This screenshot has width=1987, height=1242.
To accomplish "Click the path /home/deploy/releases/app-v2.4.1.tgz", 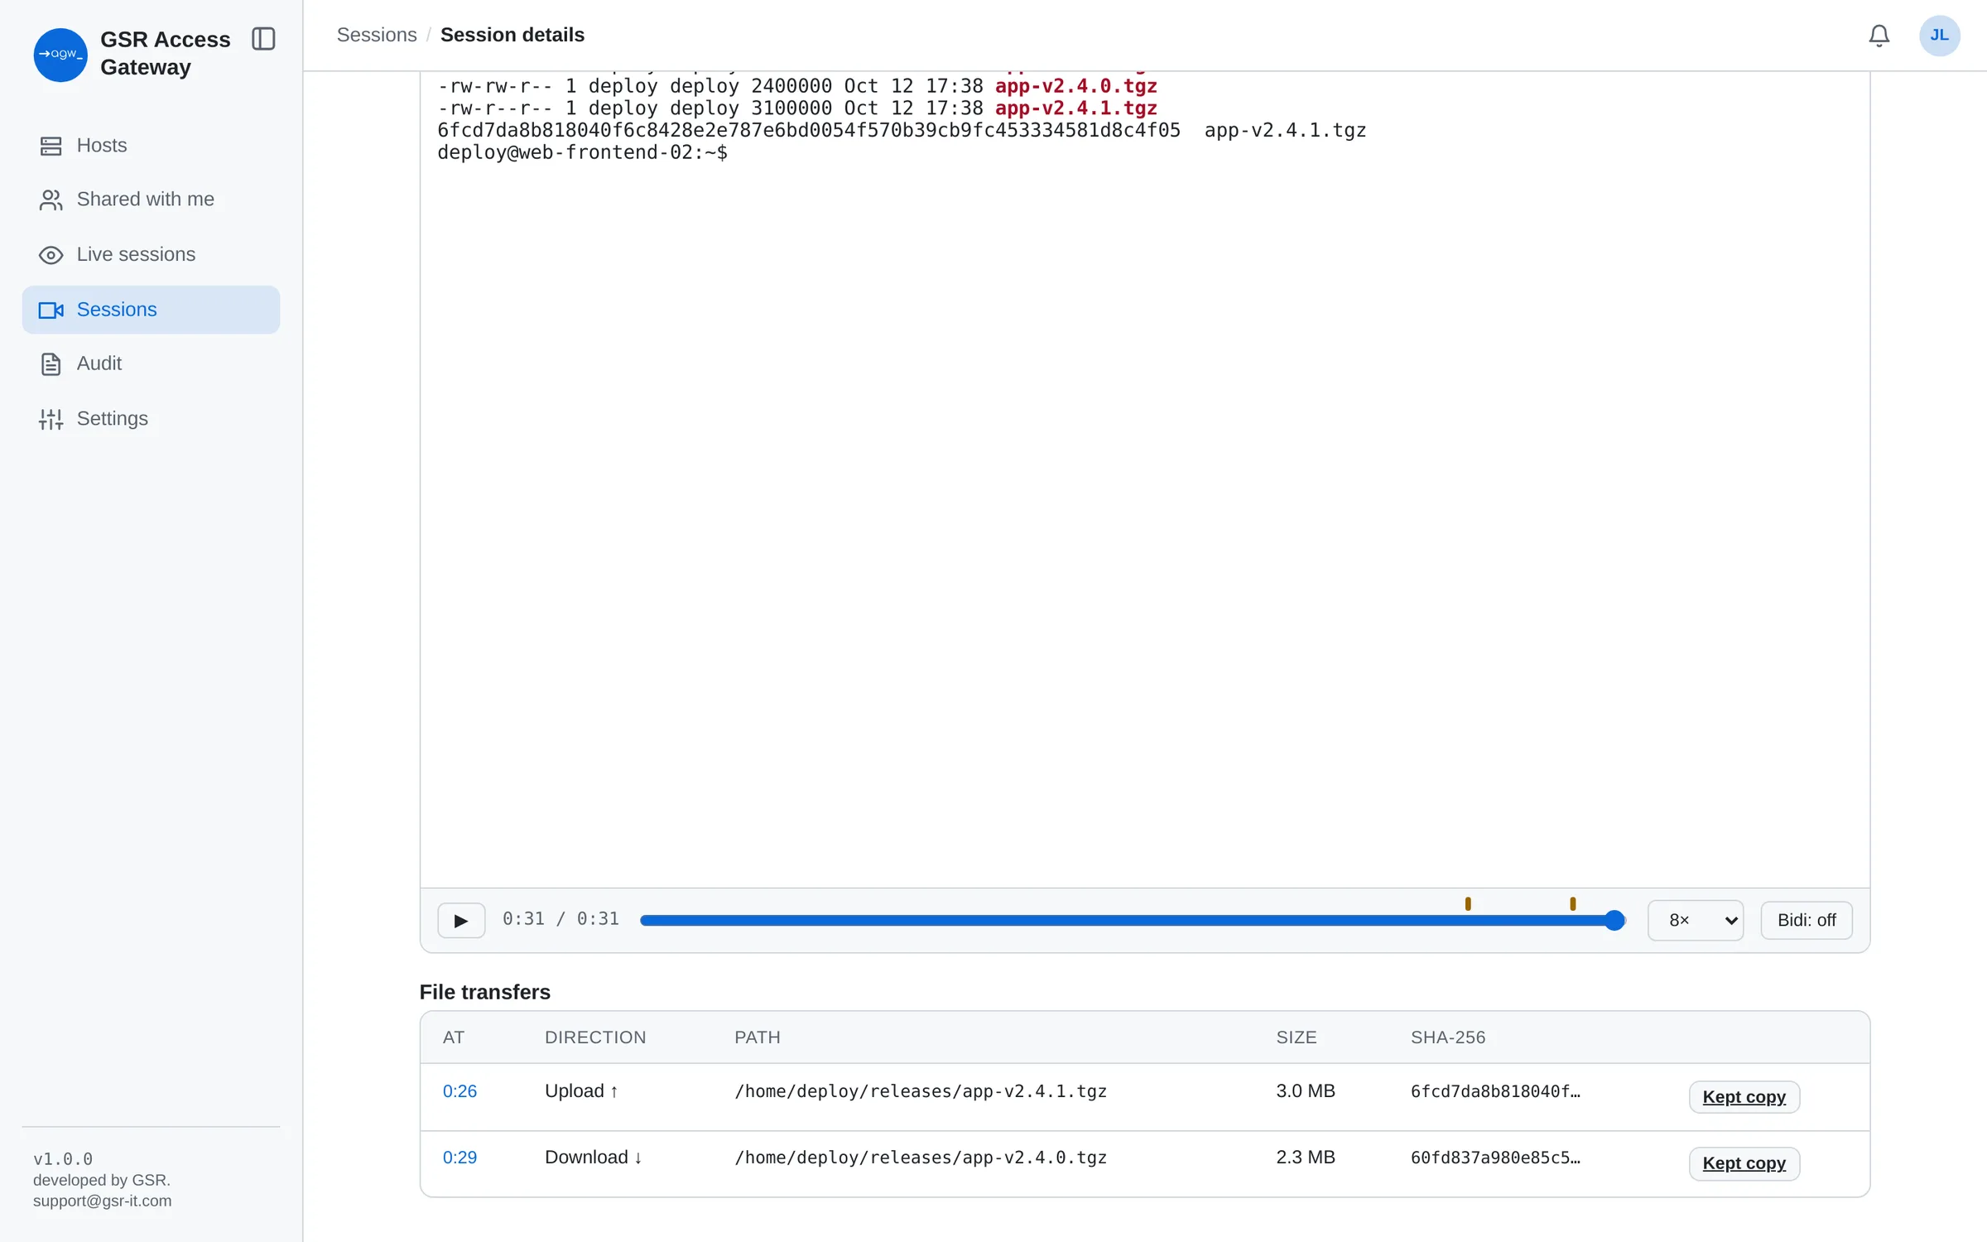I will tap(921, 1091).
